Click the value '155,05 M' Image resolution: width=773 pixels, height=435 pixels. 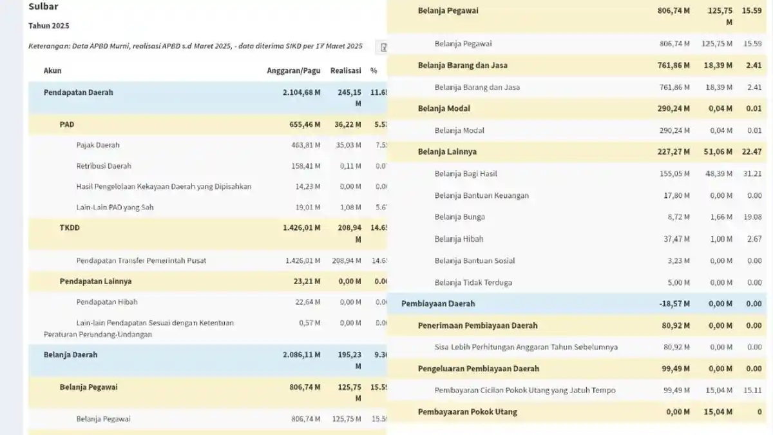pos(675,174)
